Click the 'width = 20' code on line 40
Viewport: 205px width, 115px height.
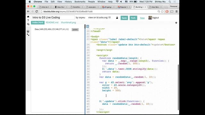point(110,88)
